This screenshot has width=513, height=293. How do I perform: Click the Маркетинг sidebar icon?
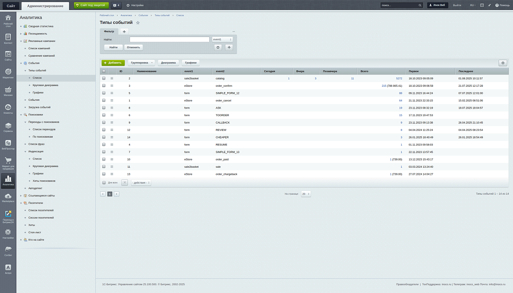8,73
